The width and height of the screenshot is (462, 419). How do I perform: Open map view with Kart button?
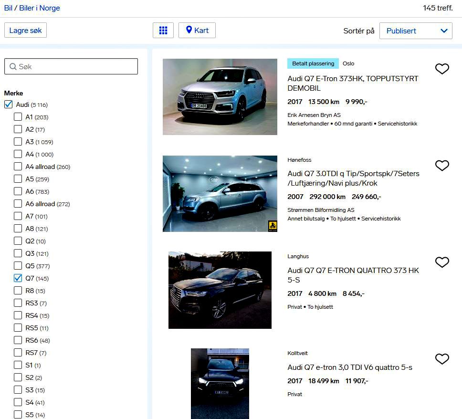197,31
